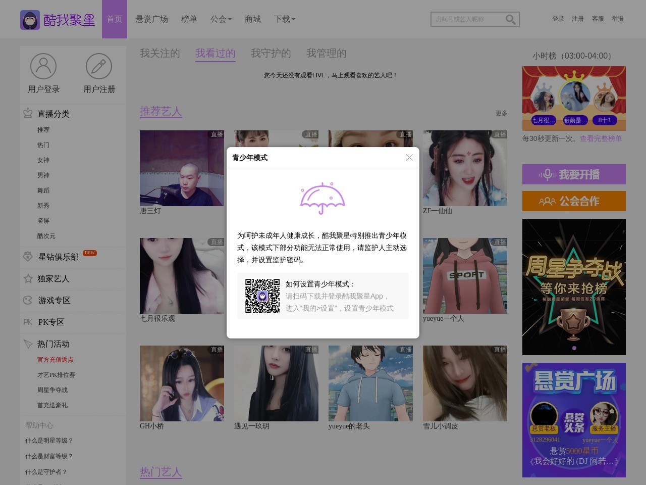The width and height of the screenshot is (646, 485).
Task: Select the 用户登录 user icon
Action: (x=43, y=66)
